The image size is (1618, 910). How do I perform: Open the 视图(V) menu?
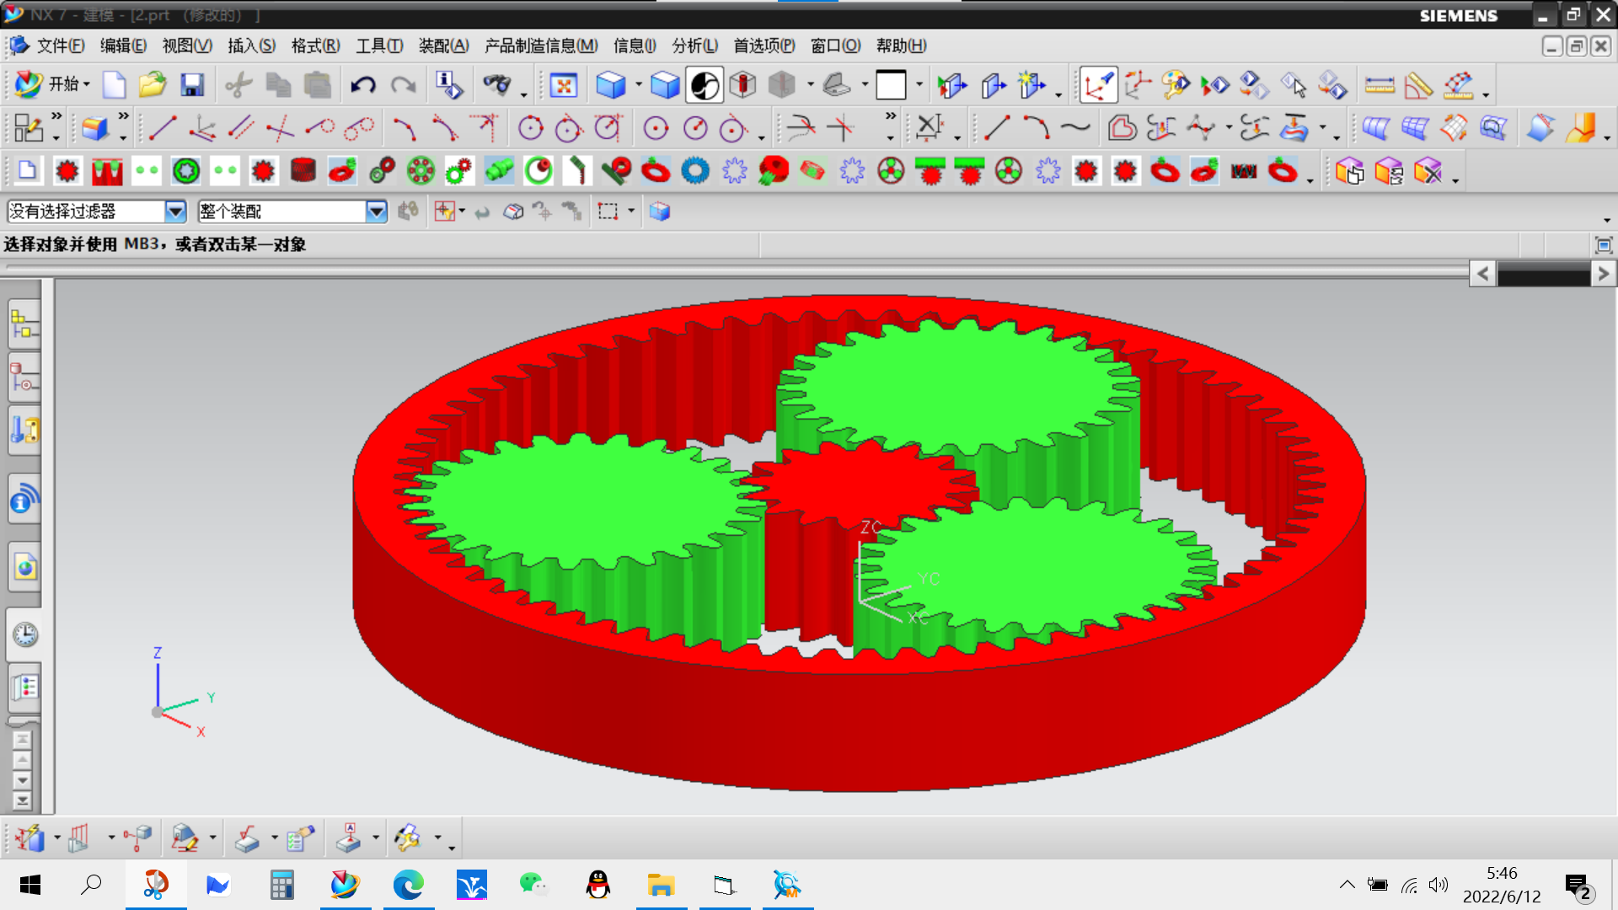click(187, 45)
